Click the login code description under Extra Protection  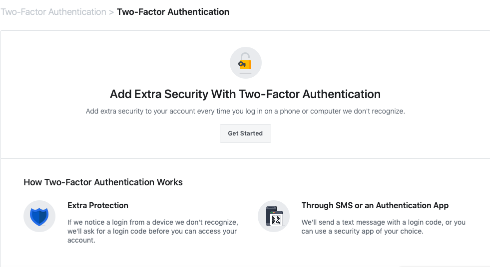[153, 231]
